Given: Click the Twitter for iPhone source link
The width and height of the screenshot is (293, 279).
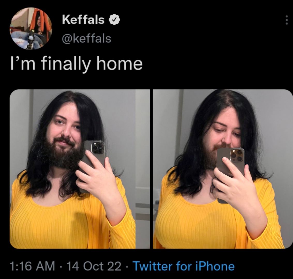Looking at the screenshot, I should point(184,266).
